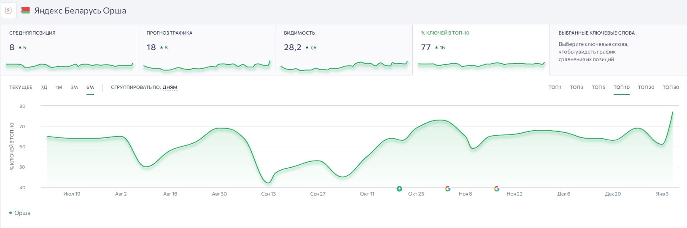The width and height of the screenshot is (687, 228).
Task: Click the traffic forecast sparkline chart
Action: click(207, 66)
